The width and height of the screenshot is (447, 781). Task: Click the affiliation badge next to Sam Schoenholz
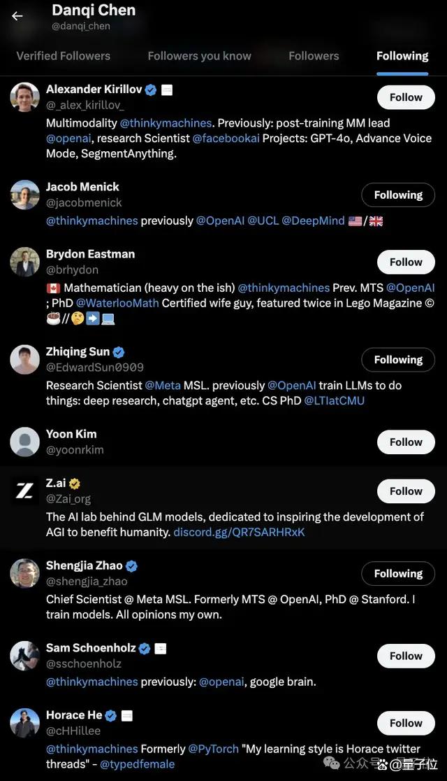point(160,649)
